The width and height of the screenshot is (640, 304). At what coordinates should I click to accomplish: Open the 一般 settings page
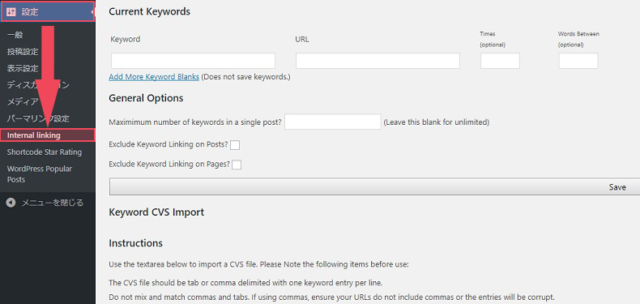(15, 35)
